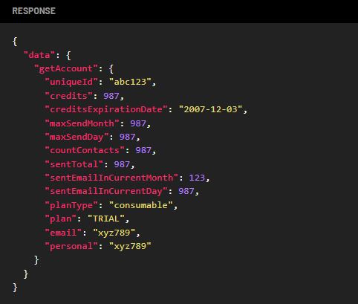Select the "abc123" value
The height and width of the screenshot is (304, 358).
click(x=130, y=82)
